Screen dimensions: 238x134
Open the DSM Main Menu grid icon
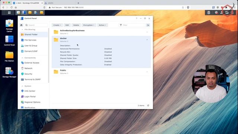coord(9,13)
